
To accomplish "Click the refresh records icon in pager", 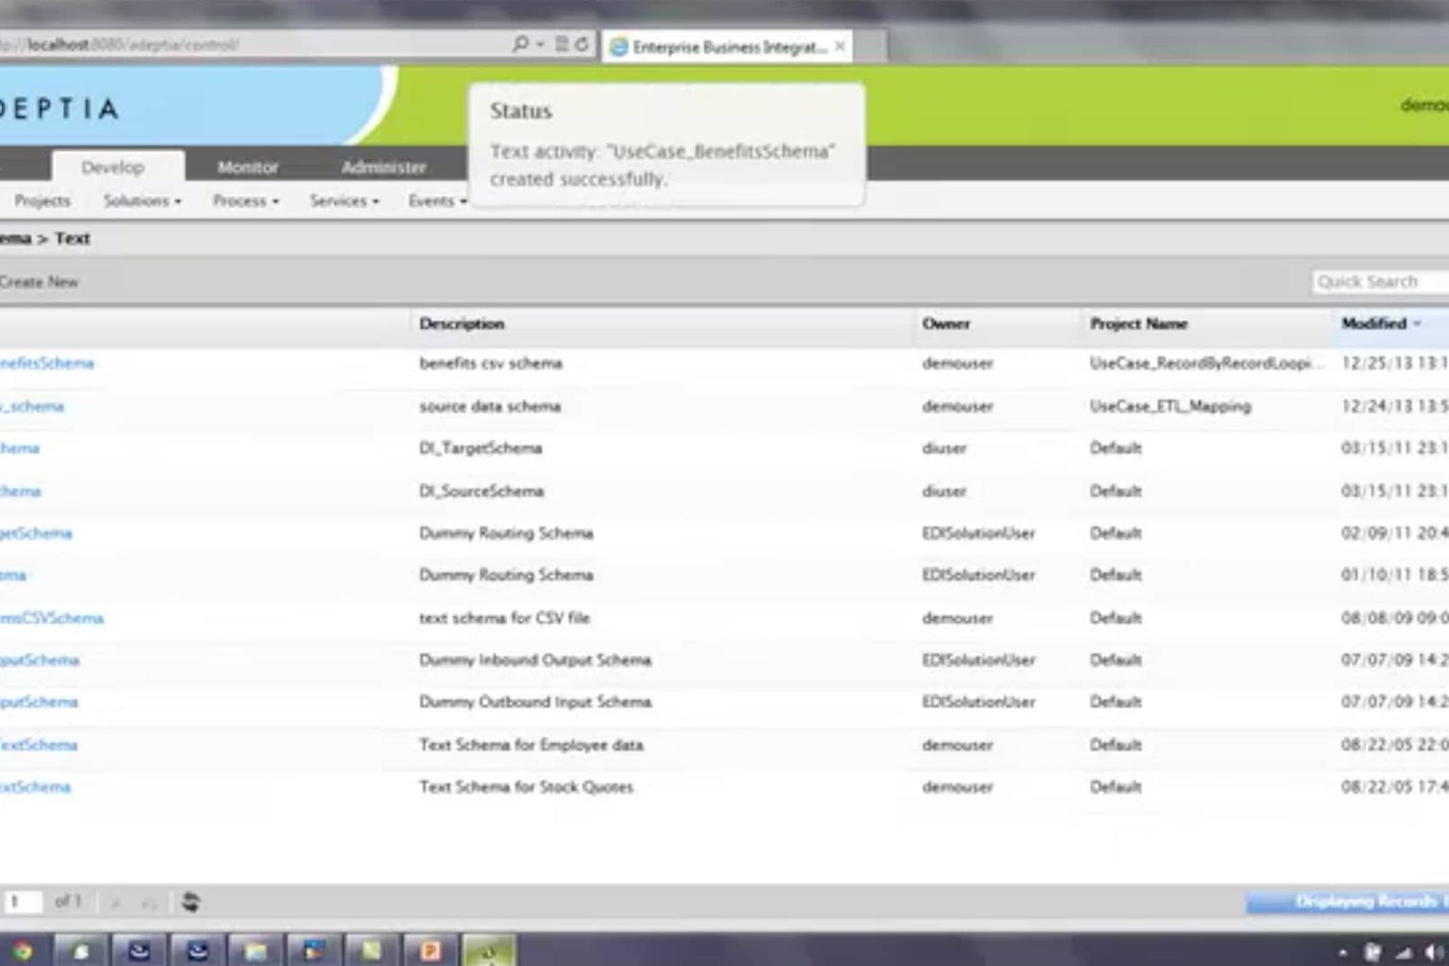I will 190,901.
